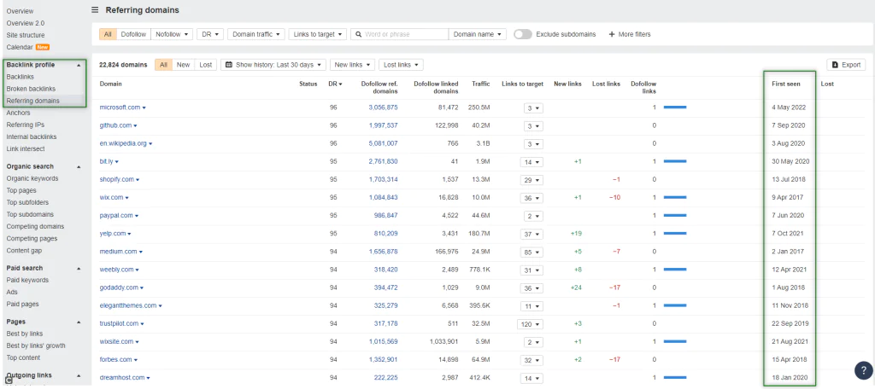Open the Links to target filter dropdown
The image size is (875, 389).
(318, 34)
